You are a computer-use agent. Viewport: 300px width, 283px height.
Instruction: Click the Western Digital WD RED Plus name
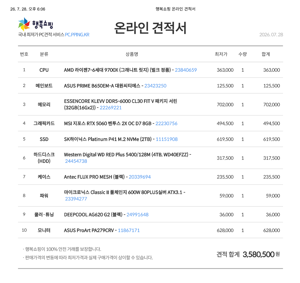click(x=126, y=155)
